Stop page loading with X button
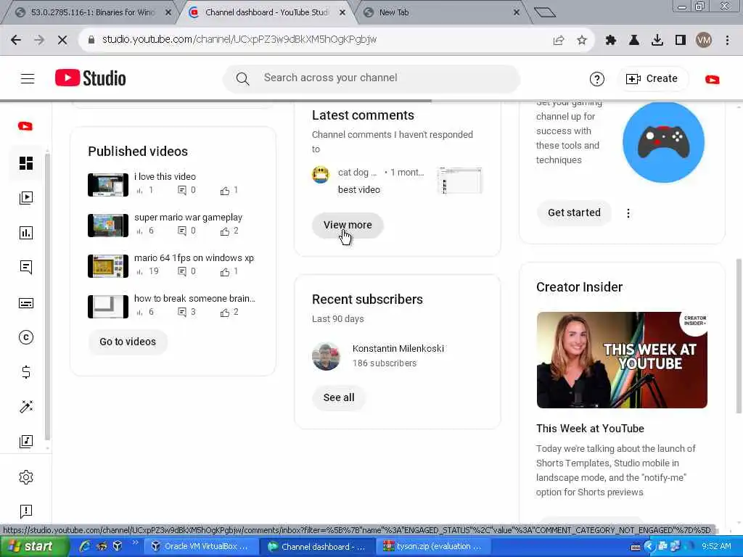Viewport: 743px width, 557px height. (62, 40)
